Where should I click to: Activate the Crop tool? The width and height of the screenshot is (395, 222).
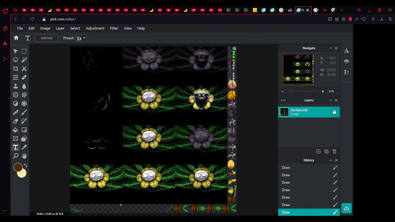16,69
